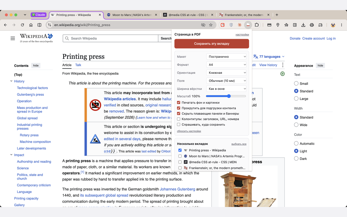
Task: Adjust the Масштаб zoom slider
Action: point(226,96)
